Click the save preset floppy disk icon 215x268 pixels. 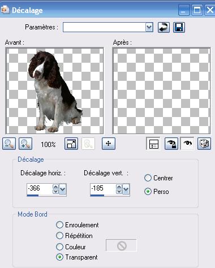tap(179, 28)
